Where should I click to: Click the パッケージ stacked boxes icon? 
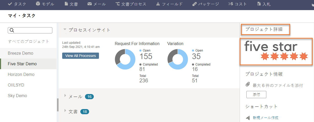195,4
